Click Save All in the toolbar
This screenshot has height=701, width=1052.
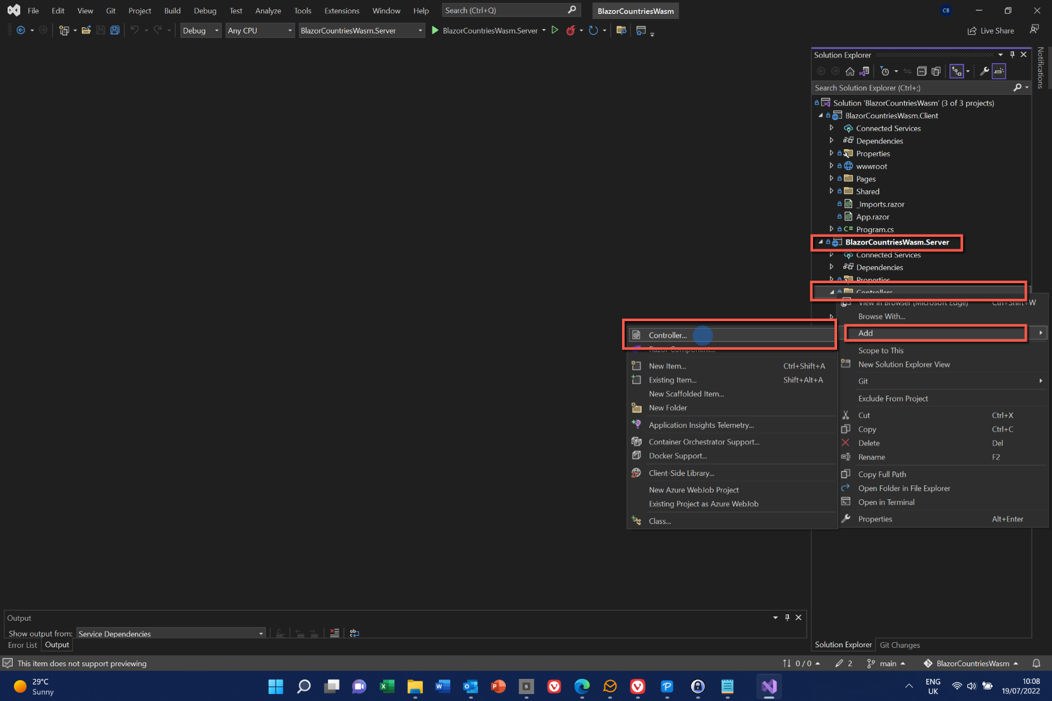click(x=114, y=30)
